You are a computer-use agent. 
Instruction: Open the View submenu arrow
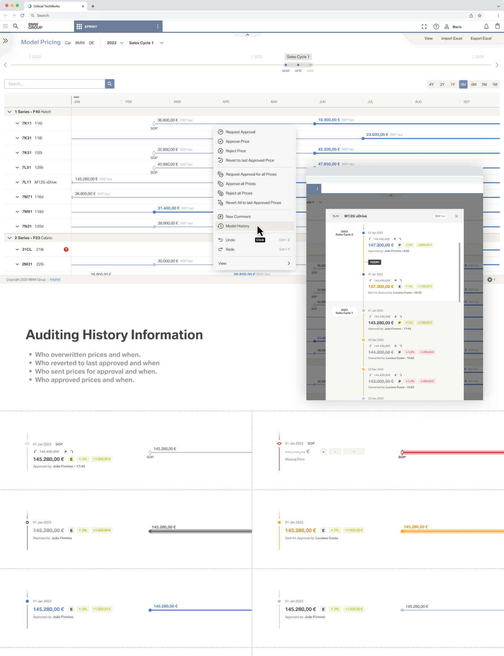pyautogui.click(x=289, y=263)
